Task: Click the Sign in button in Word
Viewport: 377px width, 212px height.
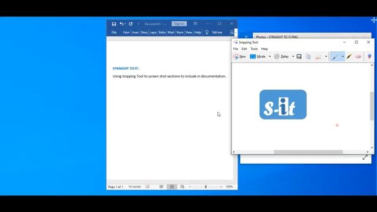Action: click(179, 24)
